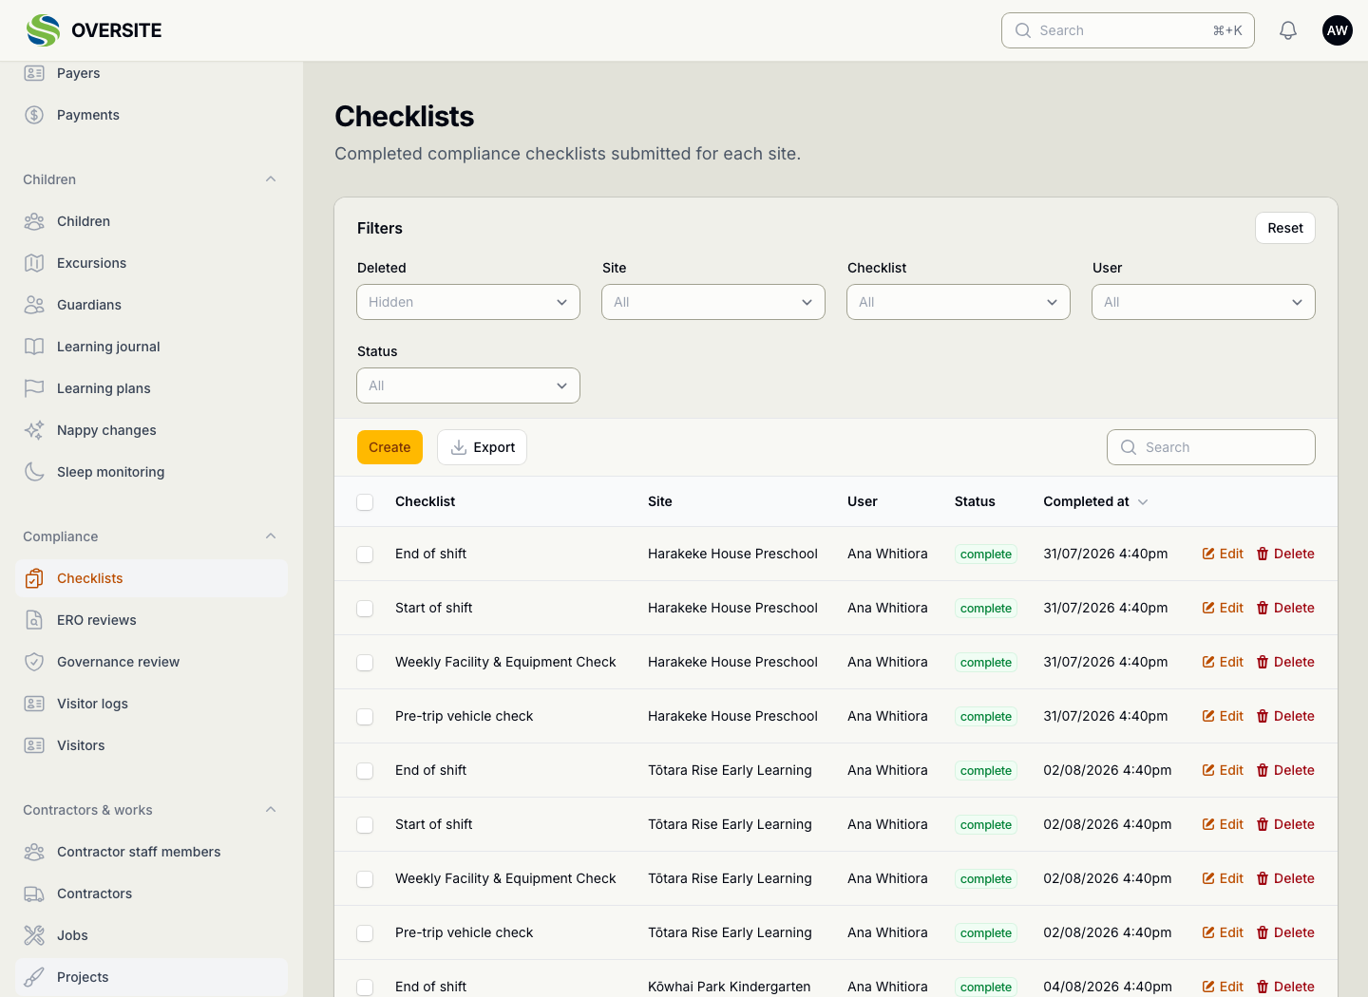Open Excursions in sidebar

(151, 263)
